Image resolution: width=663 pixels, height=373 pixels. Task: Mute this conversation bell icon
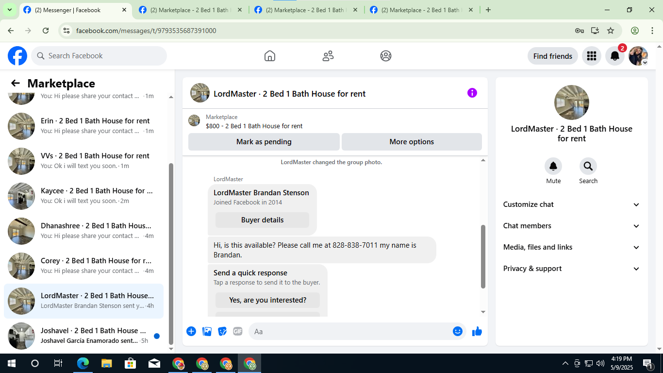[553, 166]
